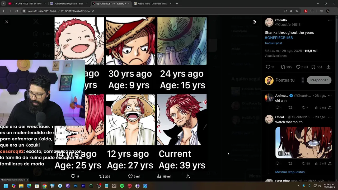This screenshot has height=190, width=338.
Task: Click share icon under the photo
Action: point(188,176)
